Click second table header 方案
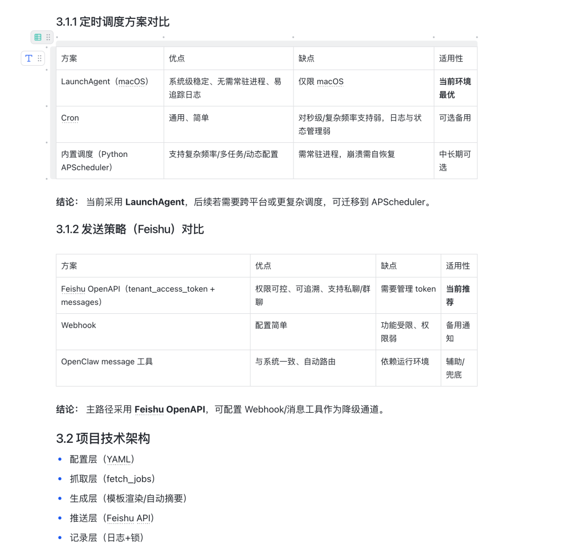The height and width of the screenshot is (555, 568). coord(153,266)
